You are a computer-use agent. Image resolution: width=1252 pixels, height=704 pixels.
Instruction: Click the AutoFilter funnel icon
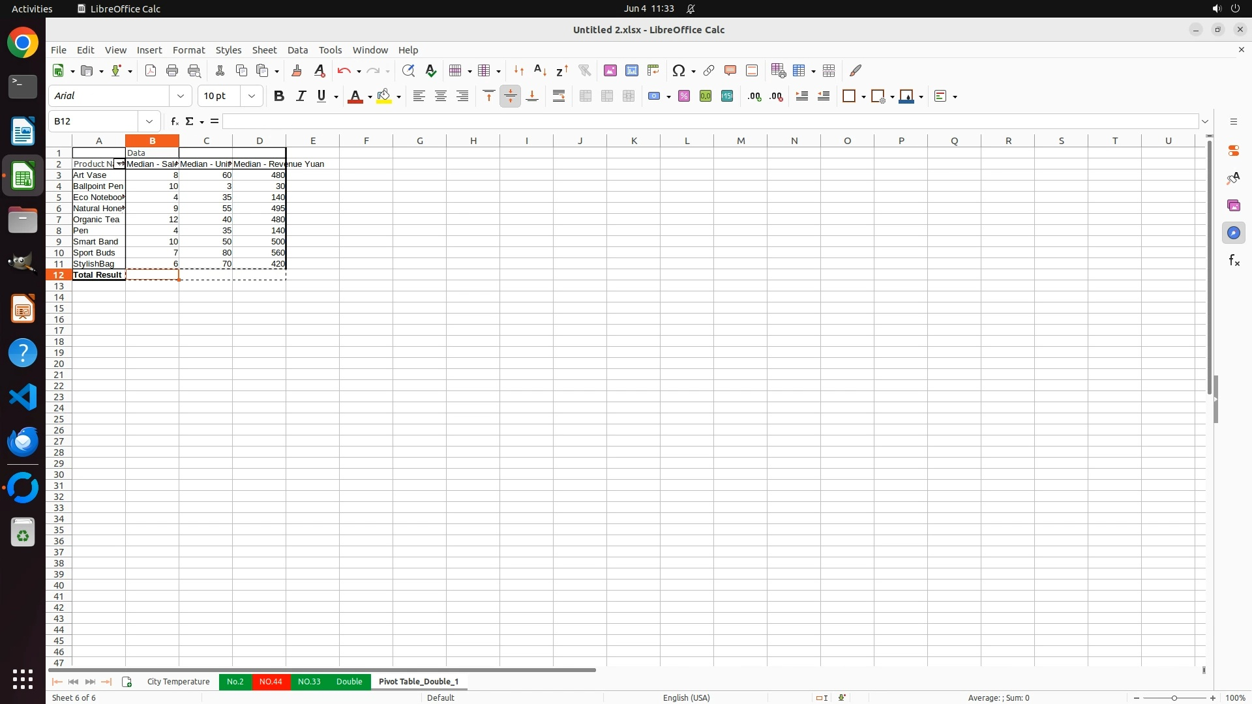pos(584,70)
